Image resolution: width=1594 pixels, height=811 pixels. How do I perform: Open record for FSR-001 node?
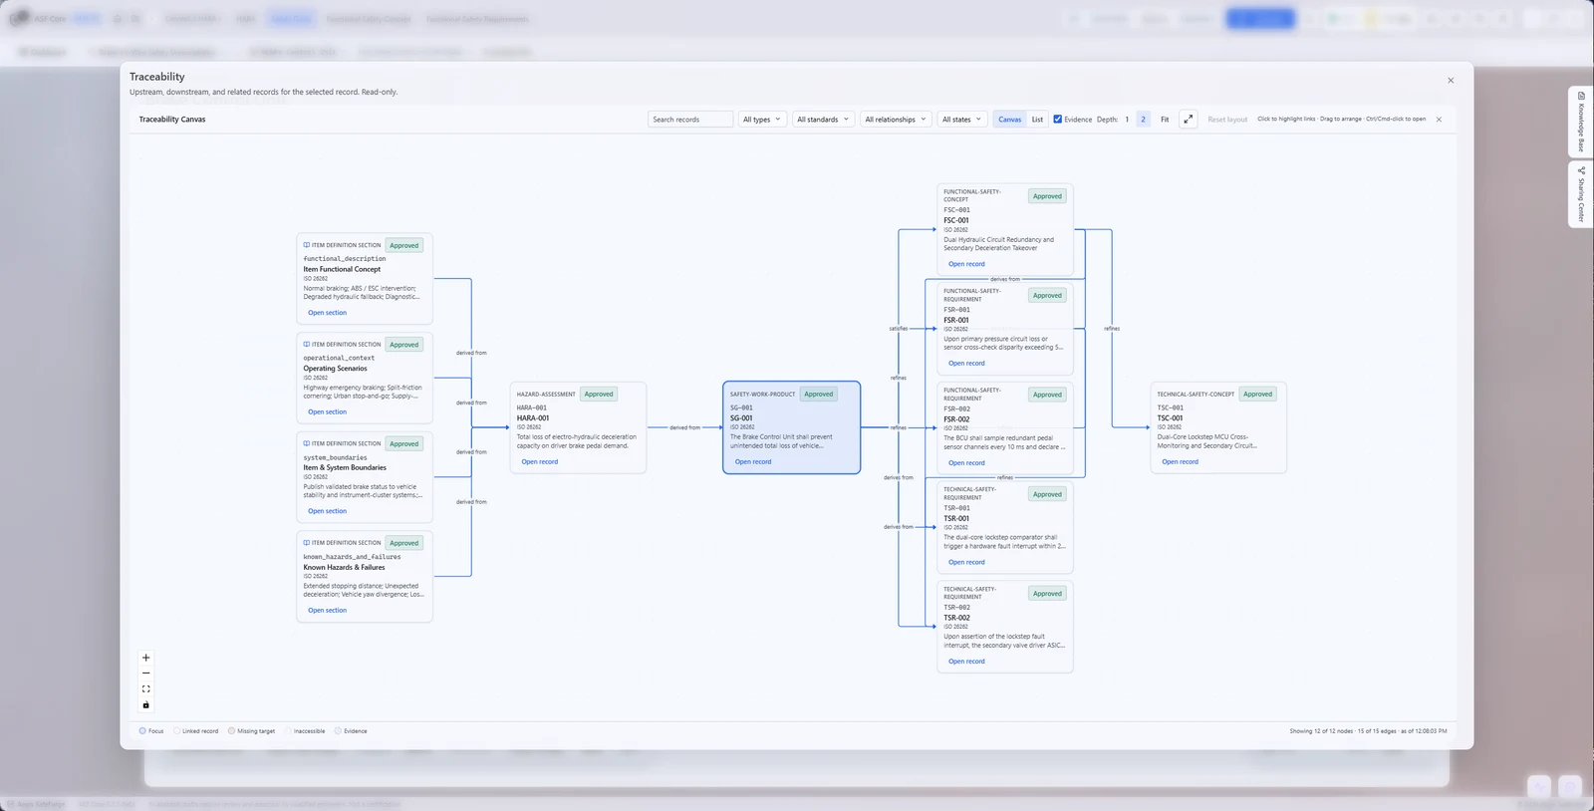(966, 363)
